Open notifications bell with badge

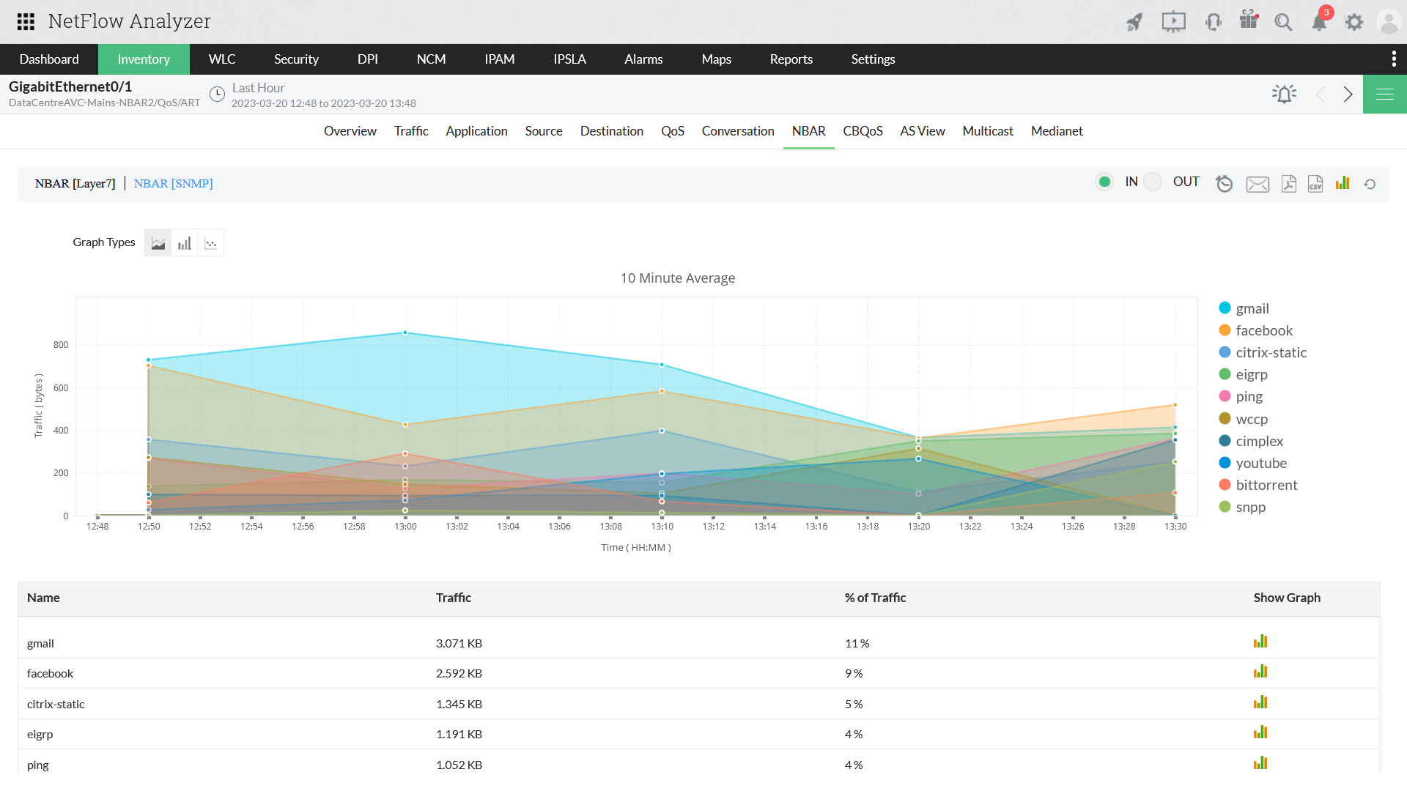point(1319,22)
